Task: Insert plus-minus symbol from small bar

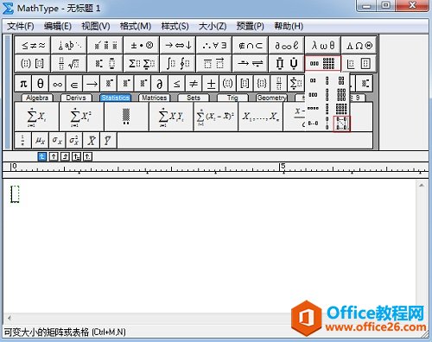Action: tap(211, 84)
